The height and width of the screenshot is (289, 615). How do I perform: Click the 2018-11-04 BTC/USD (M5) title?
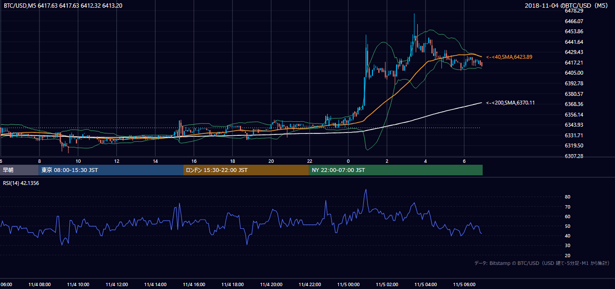pyautogui.click(x=567, y=6)
